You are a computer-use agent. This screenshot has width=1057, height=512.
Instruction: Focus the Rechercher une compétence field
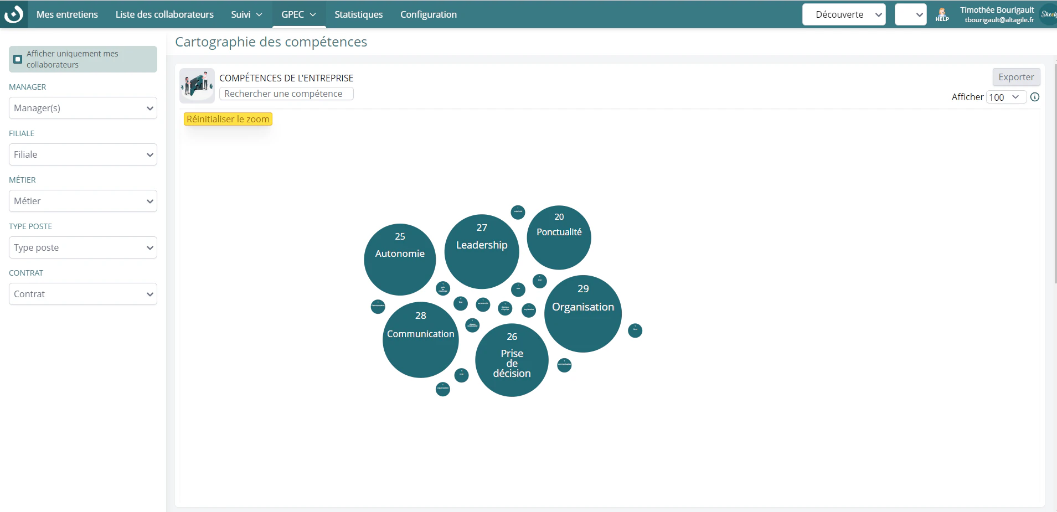pyautogui.click(x=286, y=94)
